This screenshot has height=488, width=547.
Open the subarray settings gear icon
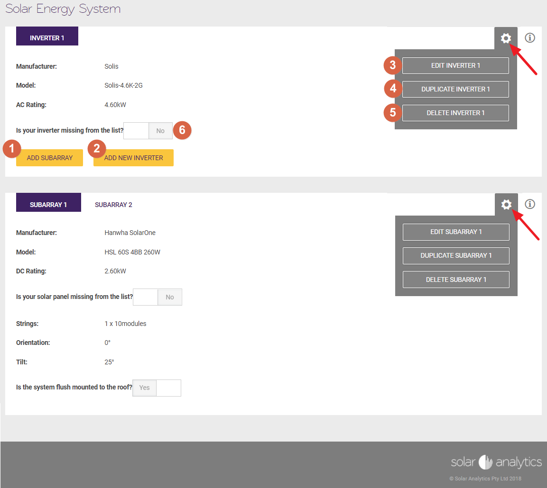pyautogui.click(x=506, y=204)
